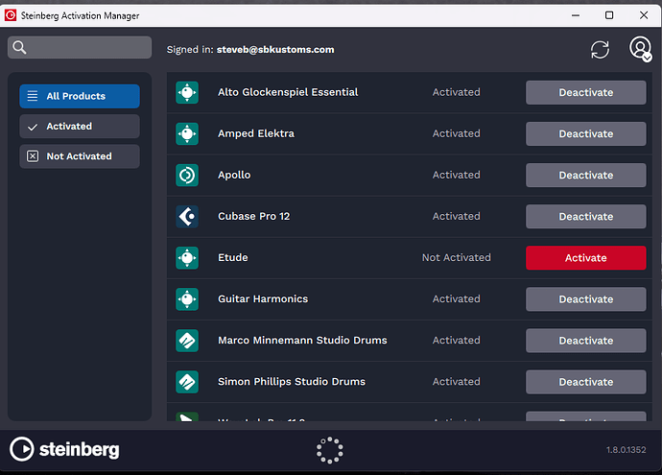The width and height of the screenshot is (662, 475).
Task: Select the Marco Minnemann Studio Drums name
Action: (302, 341)
